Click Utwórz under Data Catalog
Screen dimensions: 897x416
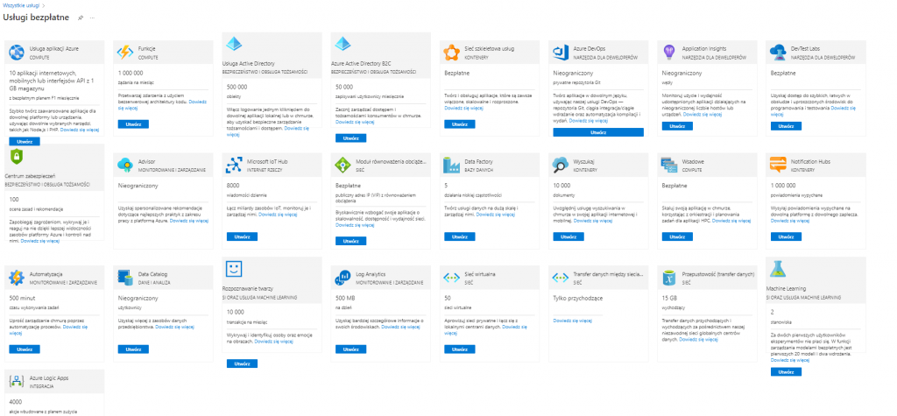133,349
